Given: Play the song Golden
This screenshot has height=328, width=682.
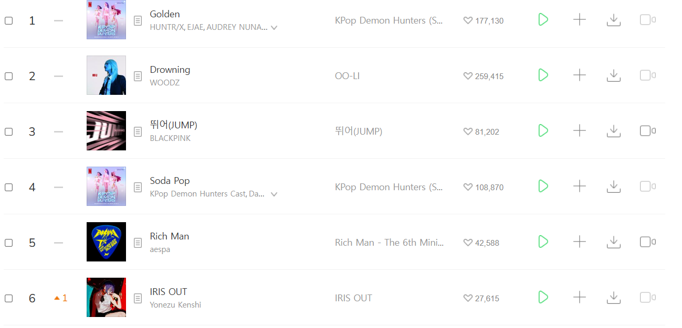Looking at the screenshot, I should coord(543,20).
